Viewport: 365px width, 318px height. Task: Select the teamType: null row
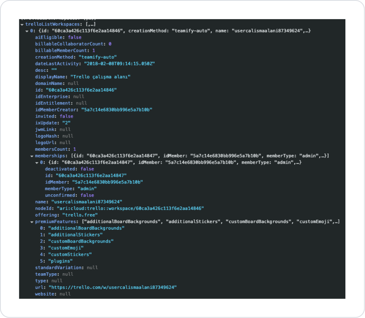[x=54, y=274]
